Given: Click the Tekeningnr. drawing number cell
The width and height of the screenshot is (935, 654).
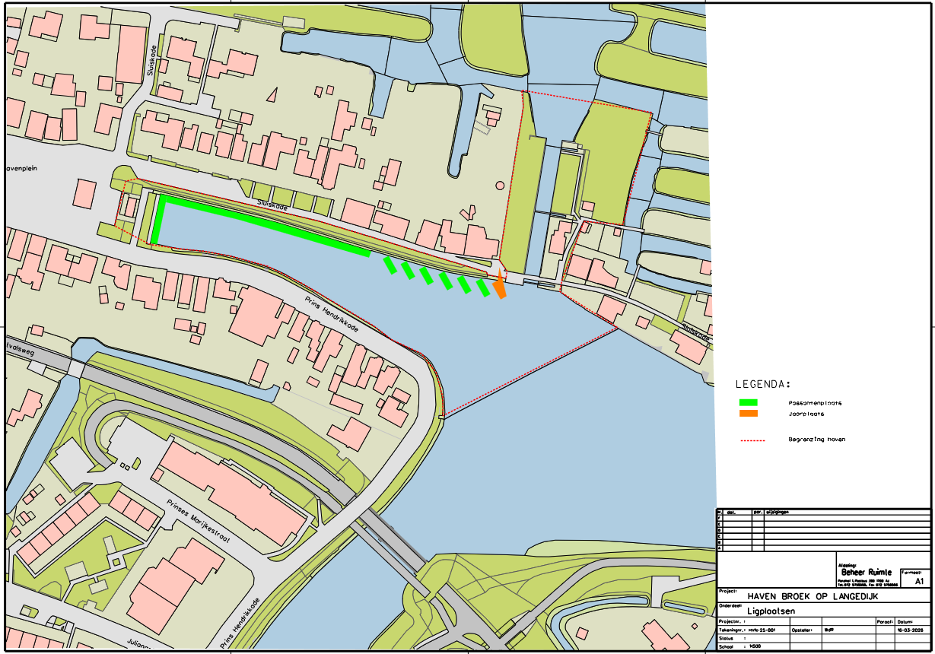Looking at the screenshot, I should 752,630.
